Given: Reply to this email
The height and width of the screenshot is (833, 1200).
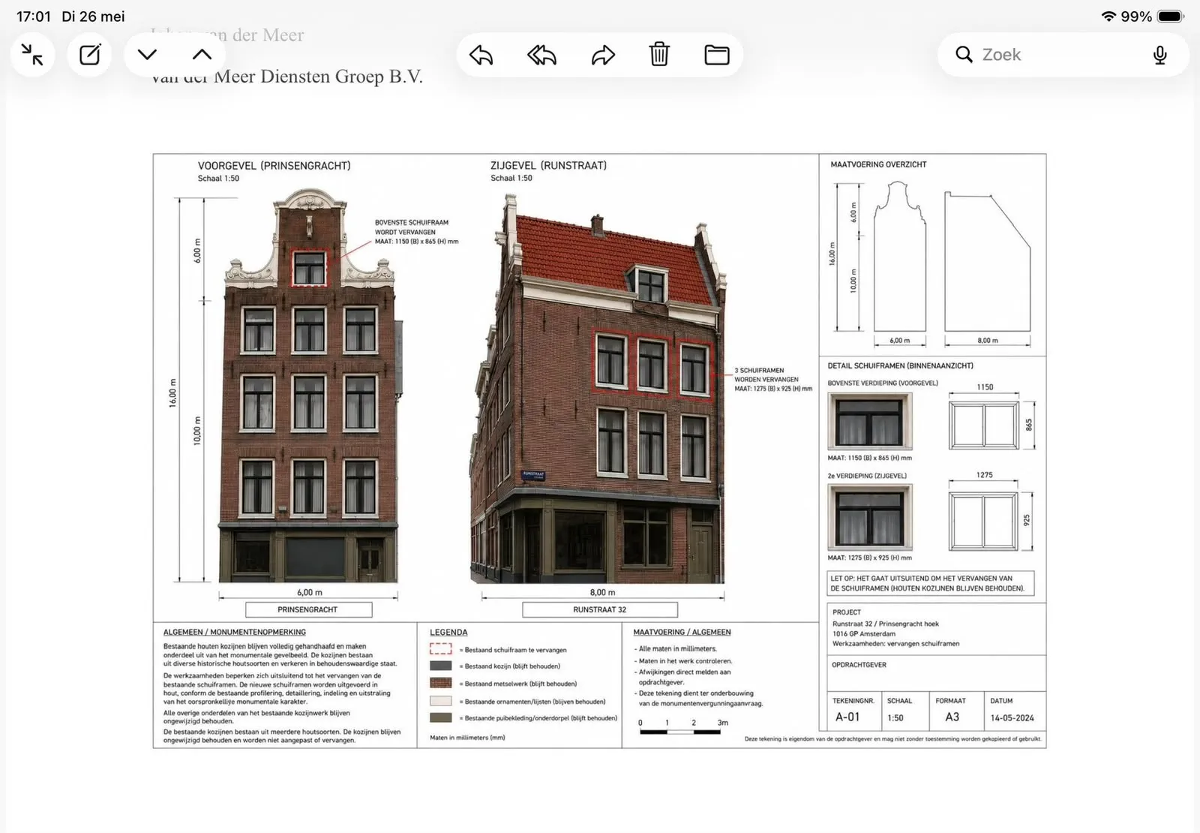Looking at the screenshot, I should 481,55.
